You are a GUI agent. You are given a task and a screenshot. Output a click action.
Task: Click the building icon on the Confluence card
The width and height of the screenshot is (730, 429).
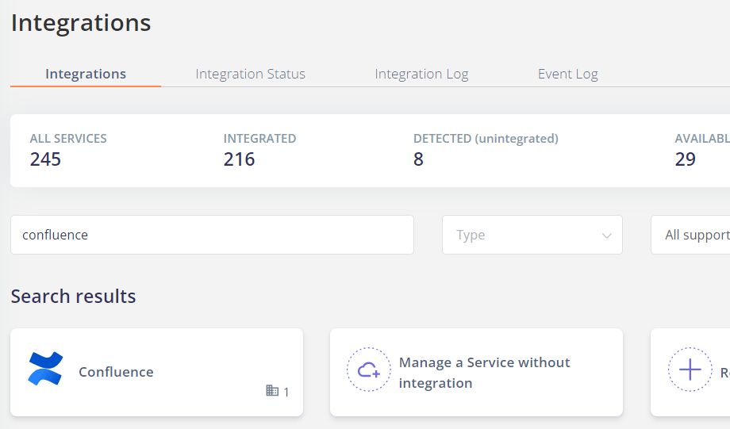(272, 390)
